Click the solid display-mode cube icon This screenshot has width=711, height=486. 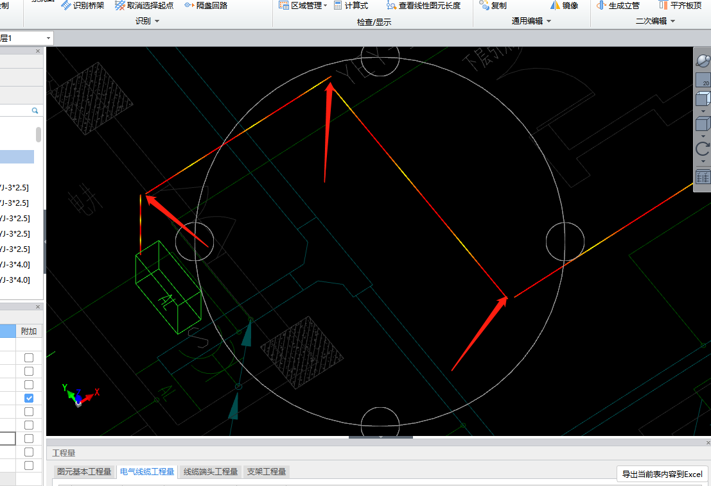tap(703, 124)
